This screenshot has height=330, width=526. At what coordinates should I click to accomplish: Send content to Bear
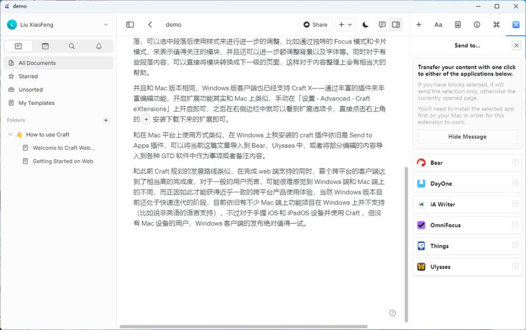point(467,163)
